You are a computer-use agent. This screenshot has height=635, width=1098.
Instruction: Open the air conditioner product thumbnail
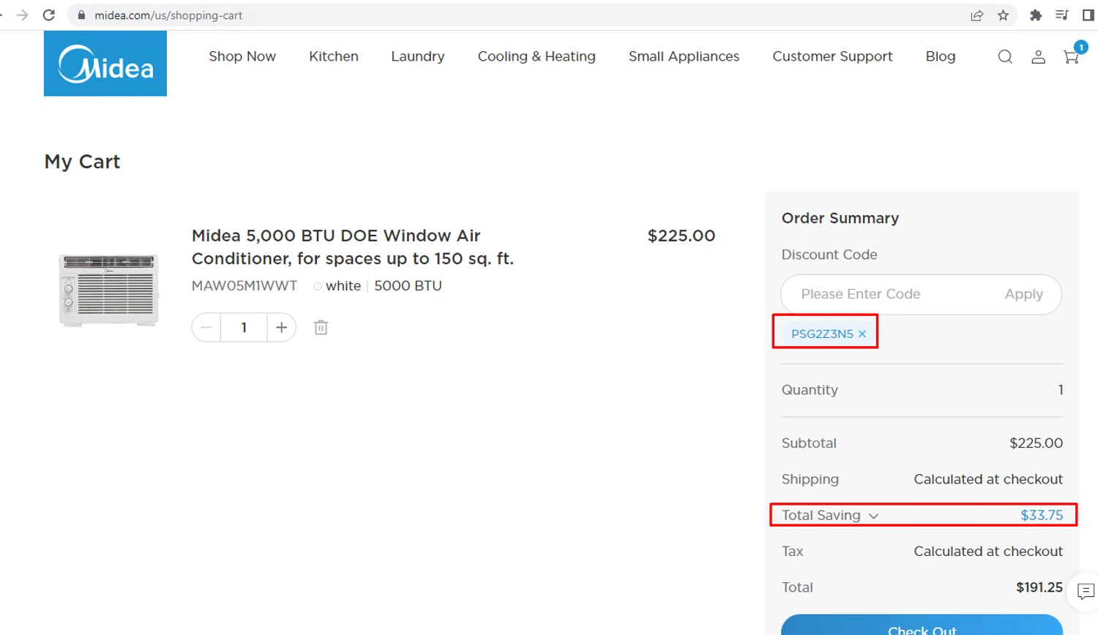coord(109,290)
